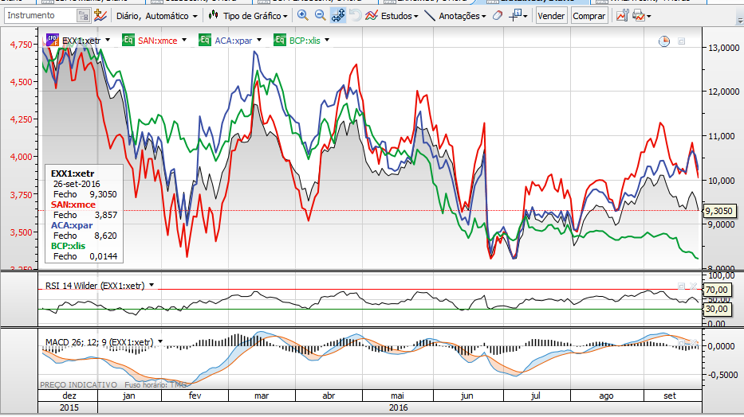The height and width of the screenshot is (417, 744).
Task: Click the Vender button
Action: pyautogui.click(x=551, y=16)
